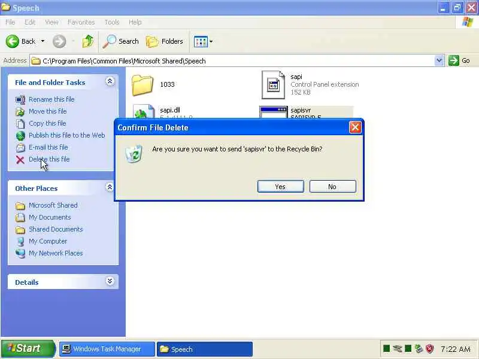The width and height of the screenshot is (479, 359).
Task: Select the sapi.dll file icon
Action: coord(144,112)
